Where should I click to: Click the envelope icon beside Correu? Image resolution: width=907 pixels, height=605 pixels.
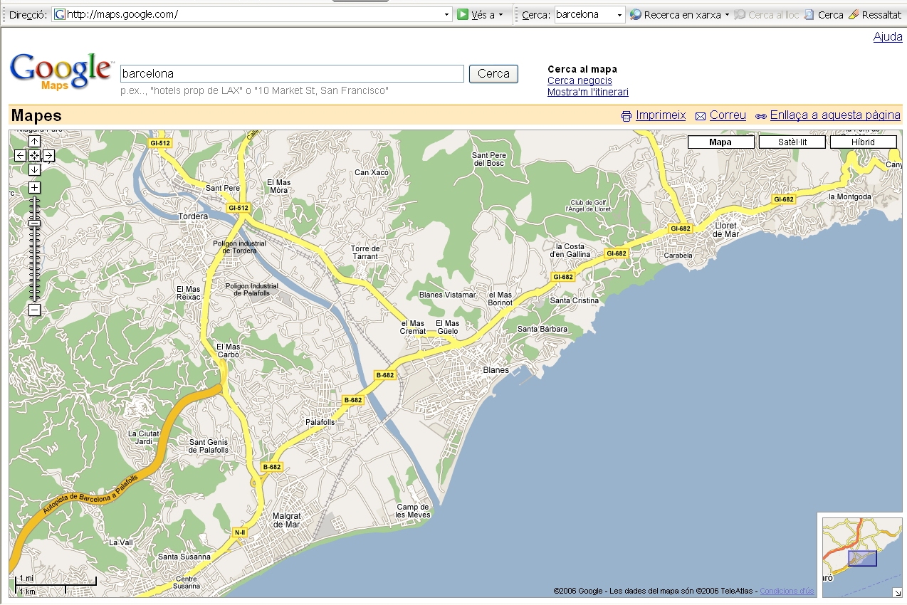point(701,116)
